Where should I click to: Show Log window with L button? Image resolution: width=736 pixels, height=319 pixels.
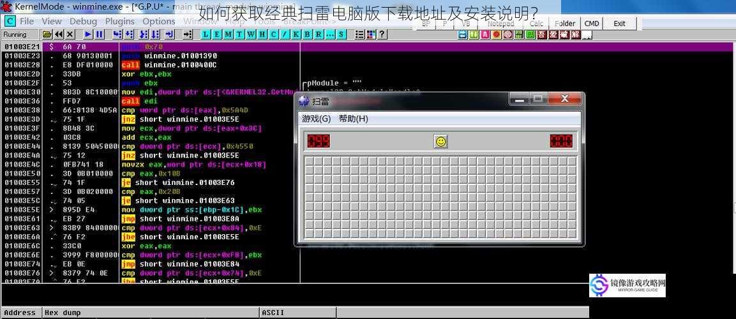pos(206,34)
